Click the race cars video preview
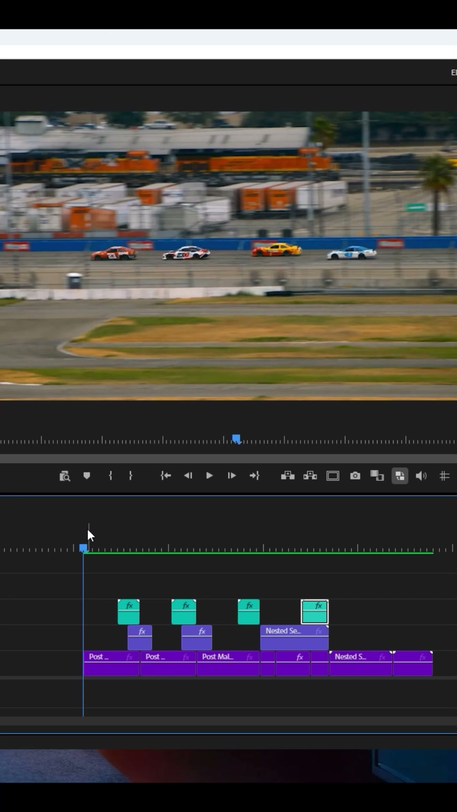Viewport: 457px width, 812px height. pyautogui.click(x=228, y=255)
